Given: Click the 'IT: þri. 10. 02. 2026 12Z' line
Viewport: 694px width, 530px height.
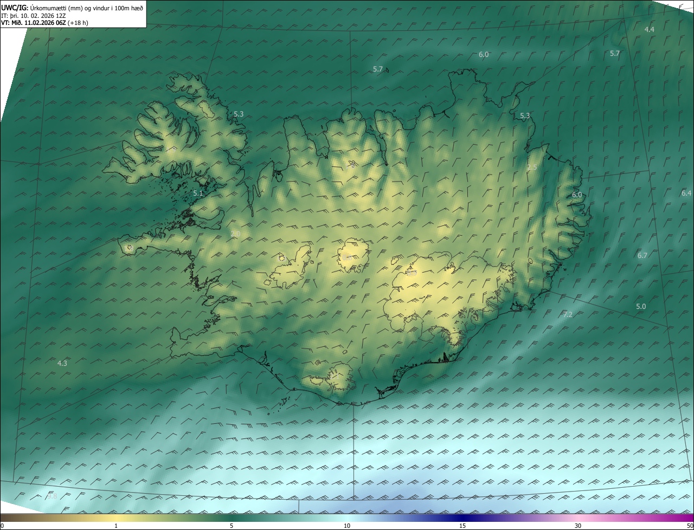Looking at the screenshot, I should click(34, 16).
